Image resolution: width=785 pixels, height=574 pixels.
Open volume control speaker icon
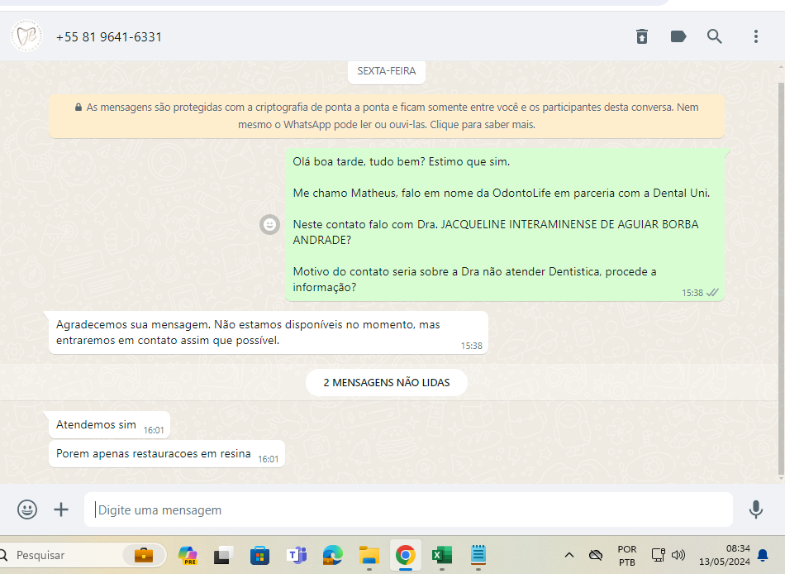click(x=678, y=555)
